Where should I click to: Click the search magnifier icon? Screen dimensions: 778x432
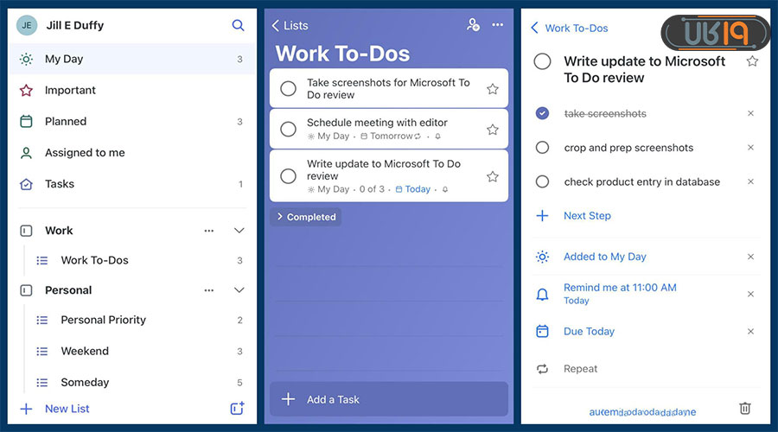[238, 26]
